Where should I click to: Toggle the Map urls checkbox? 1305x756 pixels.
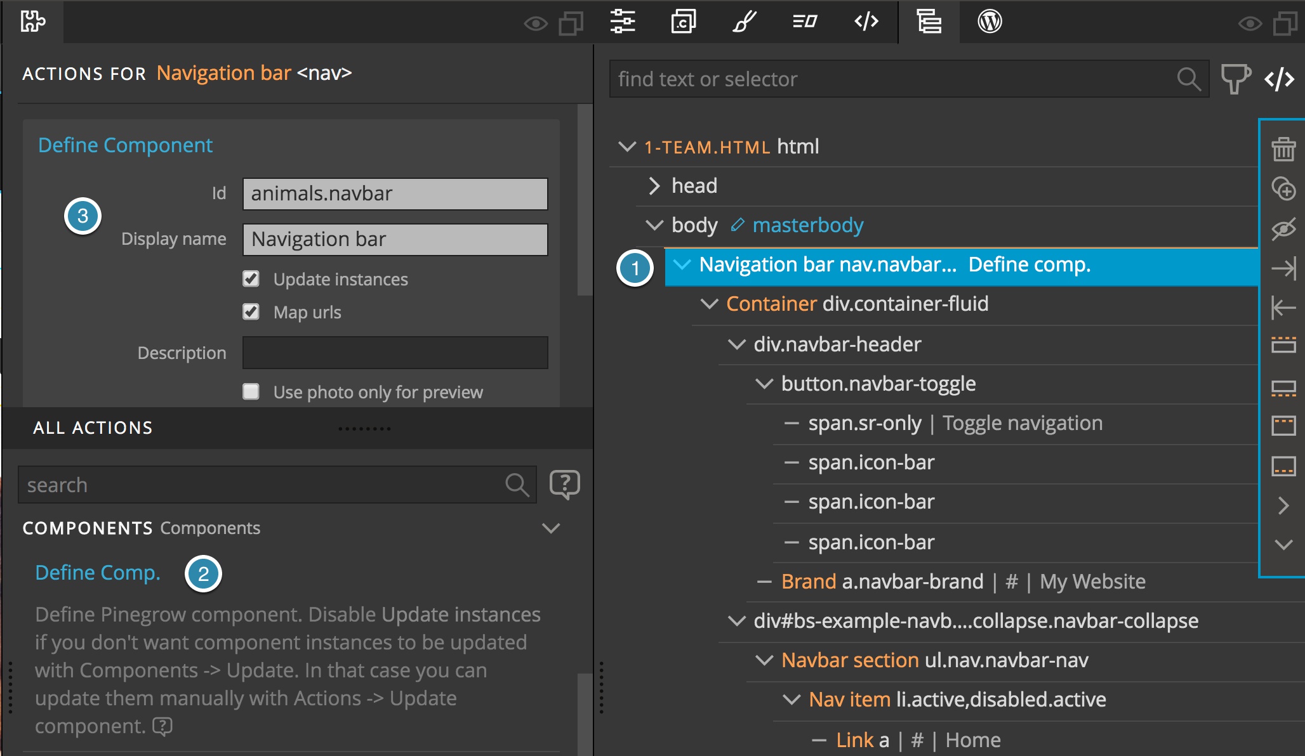click(251, 312)
